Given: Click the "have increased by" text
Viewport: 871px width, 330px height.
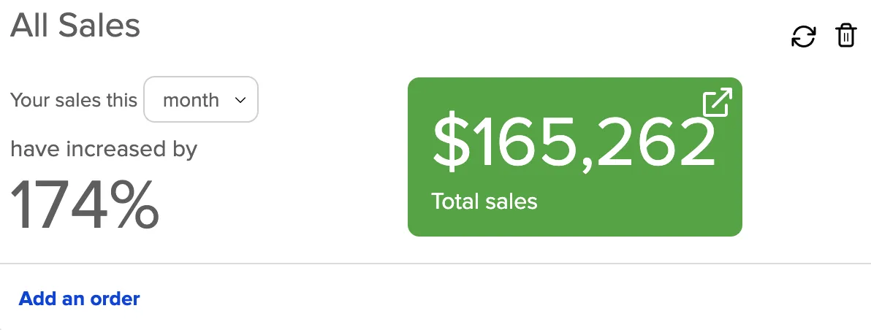Looking at the screenshot, I should point(104,149).
